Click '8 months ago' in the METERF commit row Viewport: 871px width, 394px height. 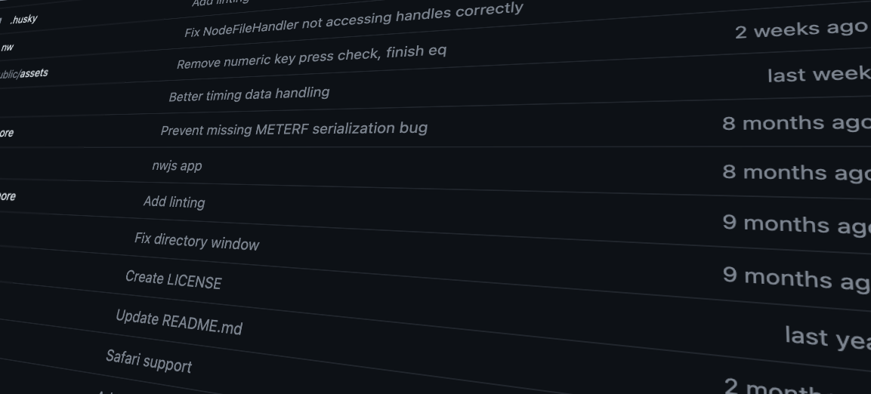[x=795, y=123]
